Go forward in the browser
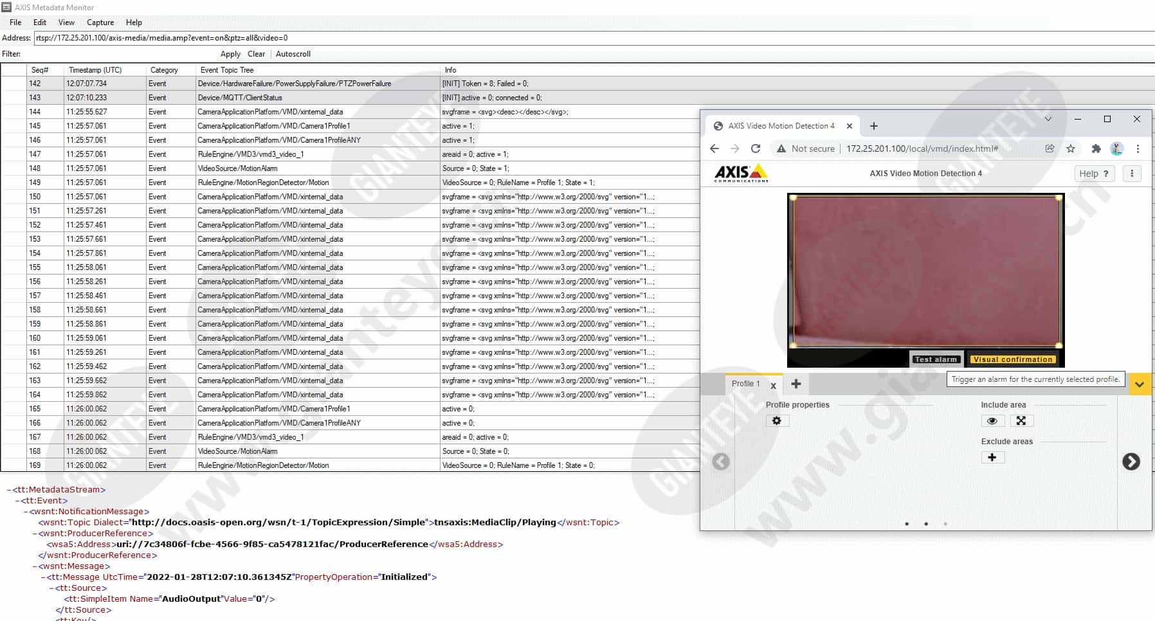Viewport: 1155px width, 621px height. pos(735,148)
